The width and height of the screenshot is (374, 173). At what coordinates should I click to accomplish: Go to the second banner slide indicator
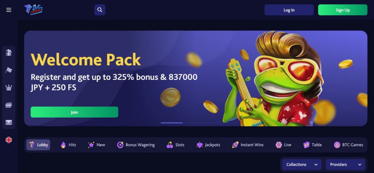(x=196, y=123)
